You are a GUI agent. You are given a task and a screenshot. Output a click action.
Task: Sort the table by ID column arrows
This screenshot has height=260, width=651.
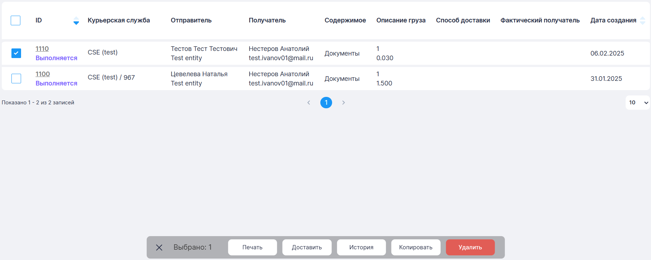[76, 21]
